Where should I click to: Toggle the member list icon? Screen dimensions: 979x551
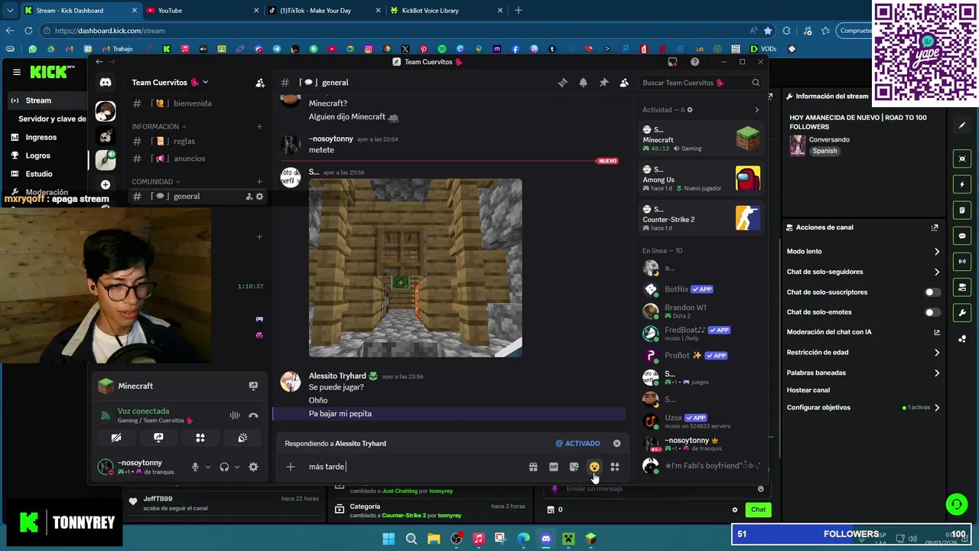[x=624, y=83]
